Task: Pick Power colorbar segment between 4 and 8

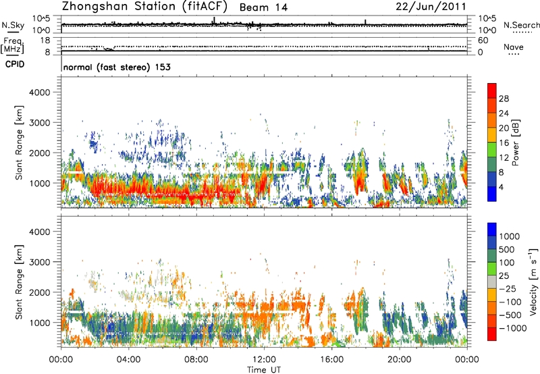Action: point(492,180)
